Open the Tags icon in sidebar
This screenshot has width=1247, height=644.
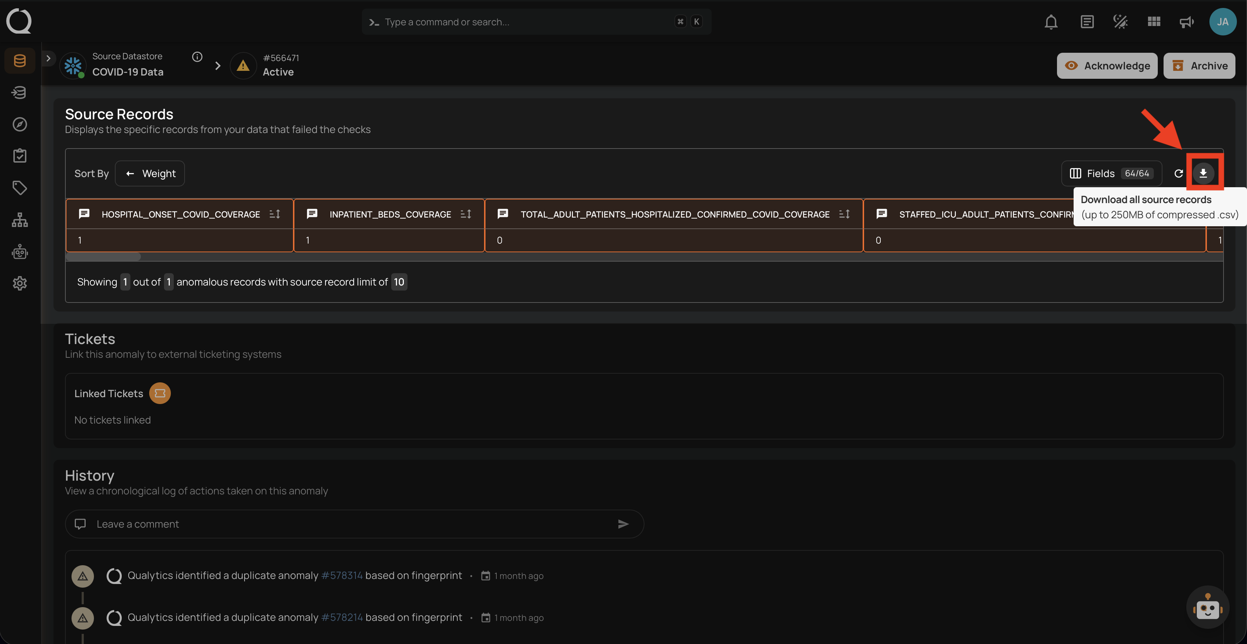(x=20, y=188)
